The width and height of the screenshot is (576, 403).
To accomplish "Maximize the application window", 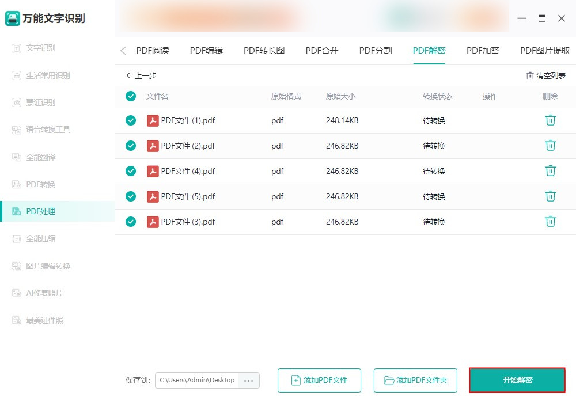I will coord(542,18).
